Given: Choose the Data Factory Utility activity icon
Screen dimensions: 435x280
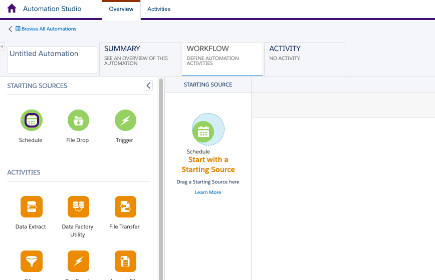Looking at the screenshot, I should (x=78, y=206).
